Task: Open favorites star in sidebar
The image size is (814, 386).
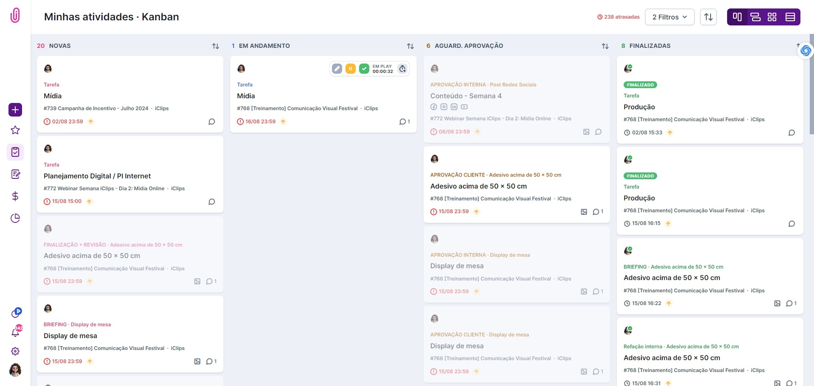Action: 15,130
